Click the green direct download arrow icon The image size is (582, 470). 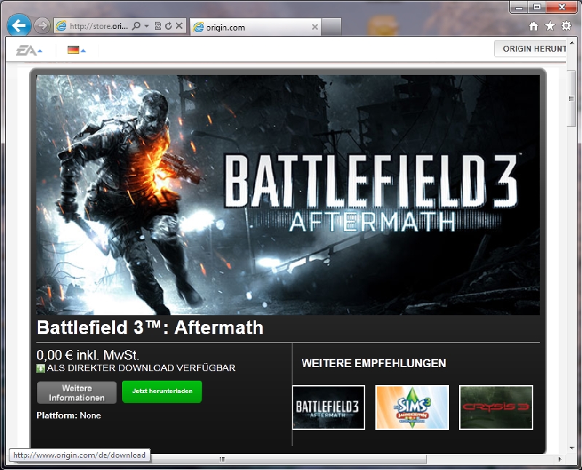(41, 368)
